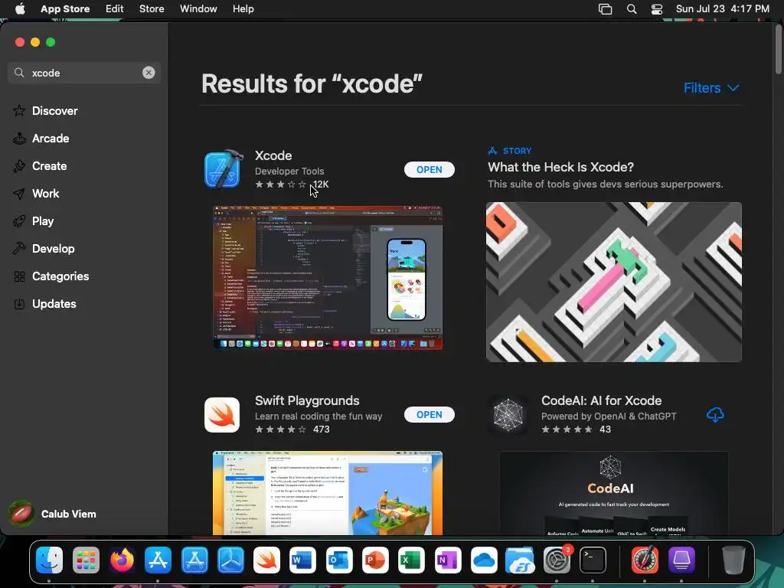Click the xcode search input field
Viewport: 784px width, 588px height.
[x=84, y=73]
